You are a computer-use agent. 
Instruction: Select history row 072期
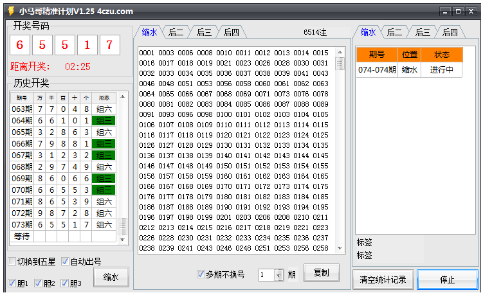click(x=63, y=213)
